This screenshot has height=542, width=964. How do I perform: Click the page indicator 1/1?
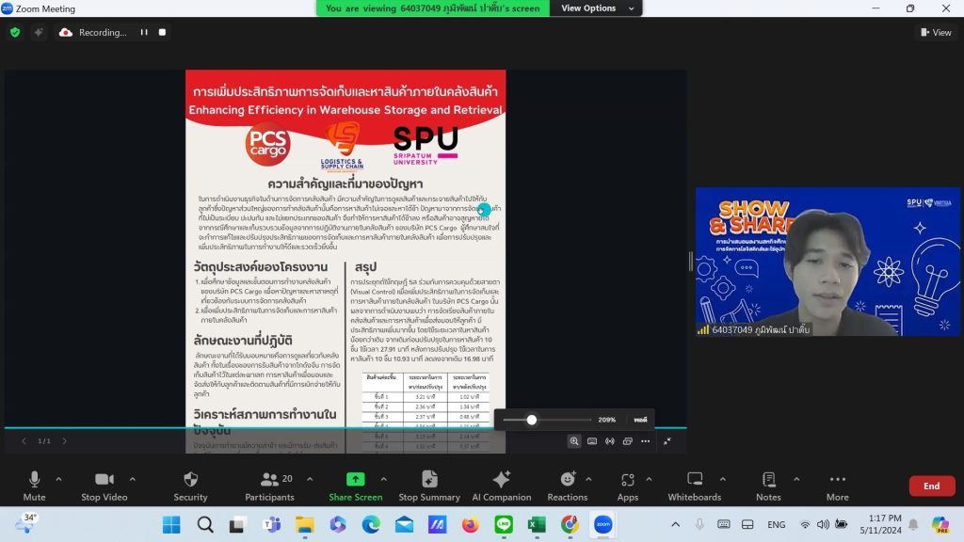44,441
